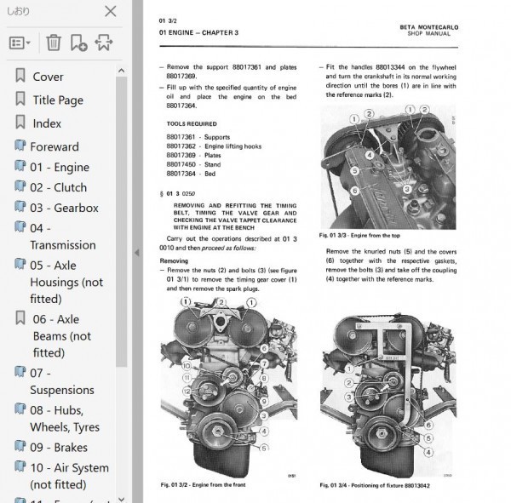Screen dimensions: 511x503
Task: Click the 'Fig. 01 3/4 - Positioning of fixture' caption
Action: click(x=375, y=485)
